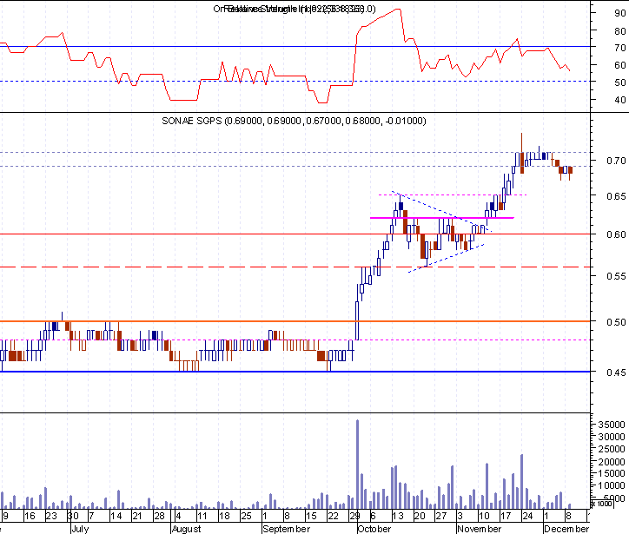
Task: Click the overlapping Relative Strength indicator title
Action: 295,9
